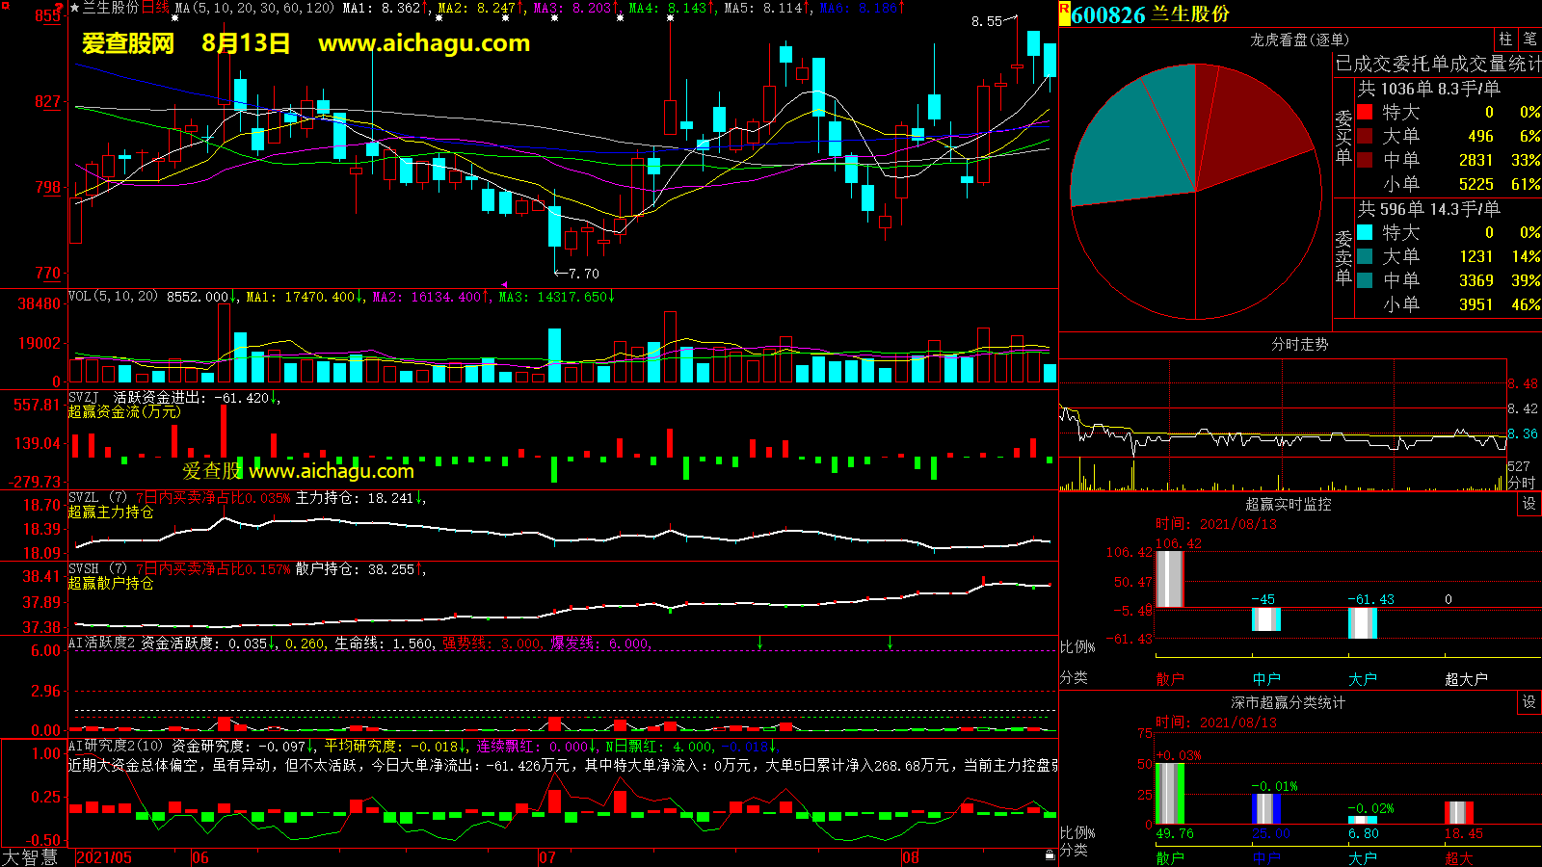This screenshot has height=867, width=1542.
Task: Open 设 settings for 深市超赢分类统计
Action: (1529, 702)
